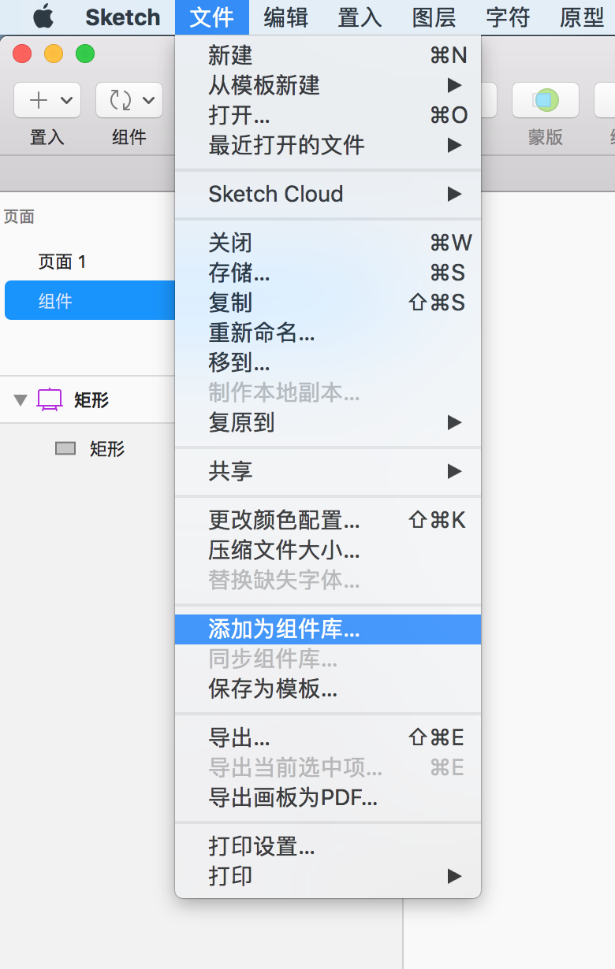Select 新建 from the file menu
Viewport: 615px width, 969px height.
pyautogui.click(x=328, y=55)
